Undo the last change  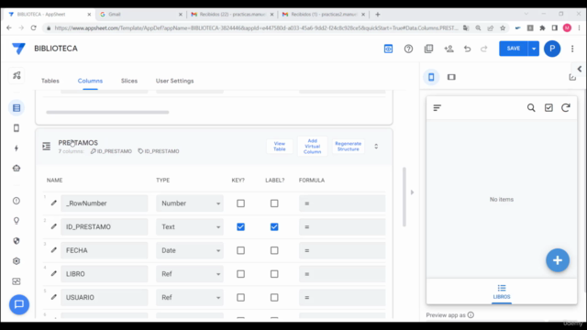pyautogui.click(x=467, y=49)
